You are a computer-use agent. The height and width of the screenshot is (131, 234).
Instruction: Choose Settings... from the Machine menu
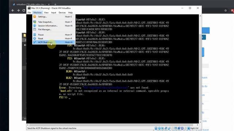pos(54,17)
